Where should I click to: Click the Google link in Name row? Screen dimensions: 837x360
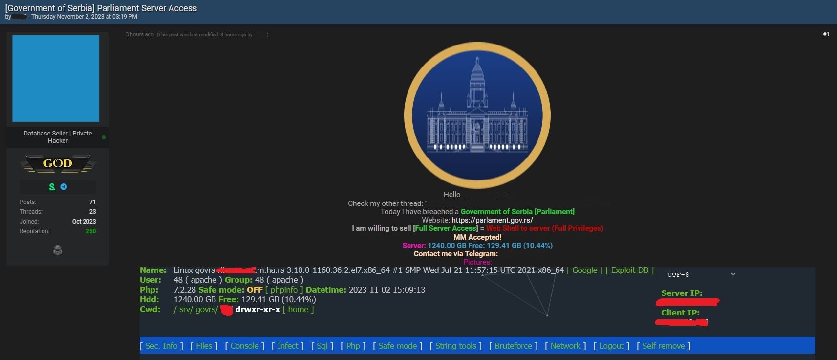(585, 270)
